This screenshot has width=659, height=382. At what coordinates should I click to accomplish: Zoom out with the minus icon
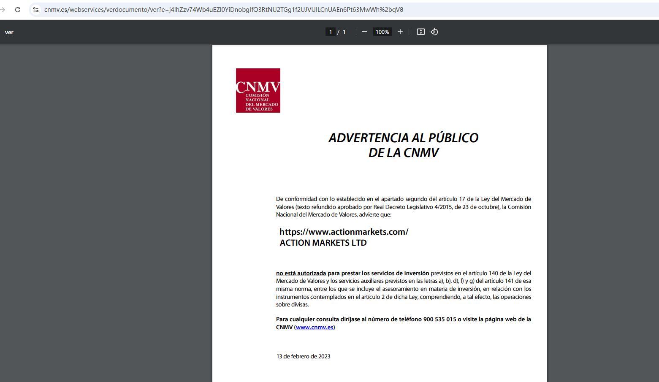365,32
